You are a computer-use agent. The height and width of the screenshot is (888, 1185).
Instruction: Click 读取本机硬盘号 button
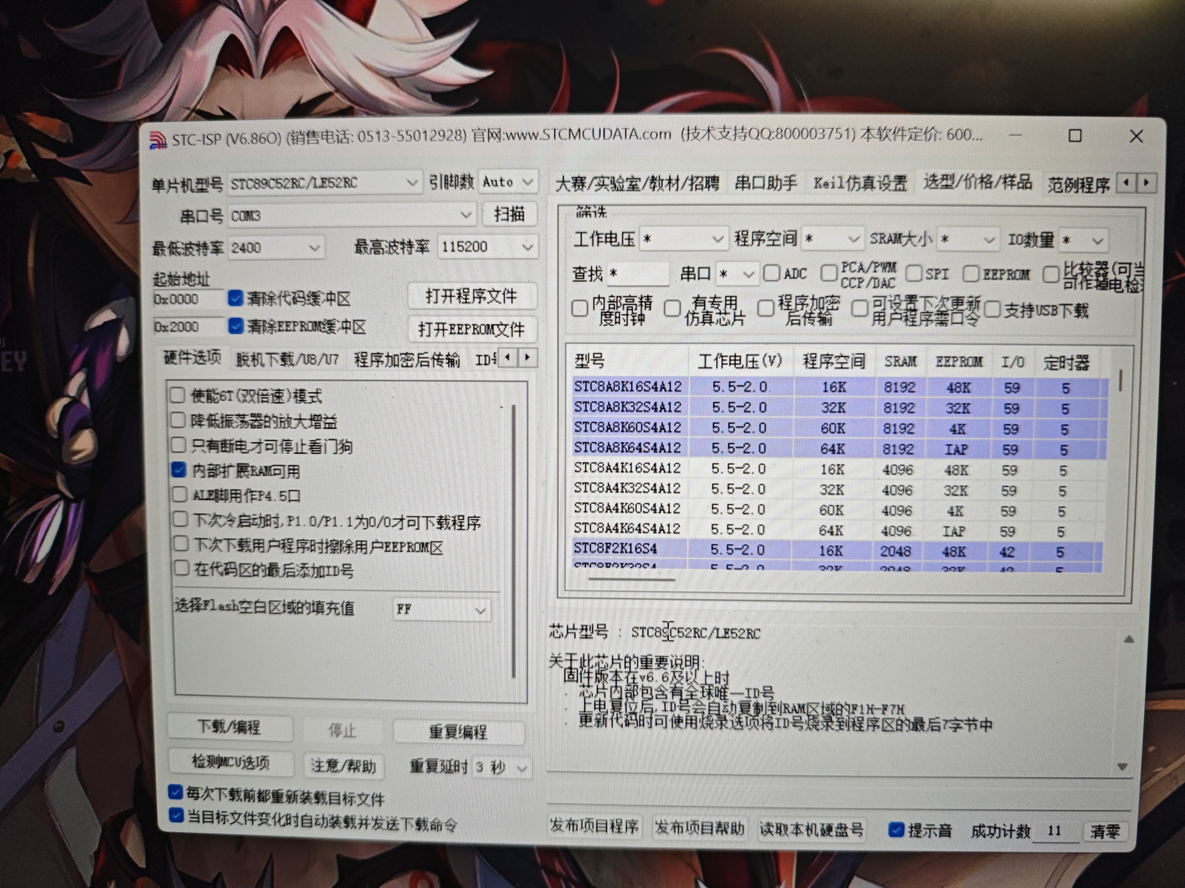tap(811, 829)
